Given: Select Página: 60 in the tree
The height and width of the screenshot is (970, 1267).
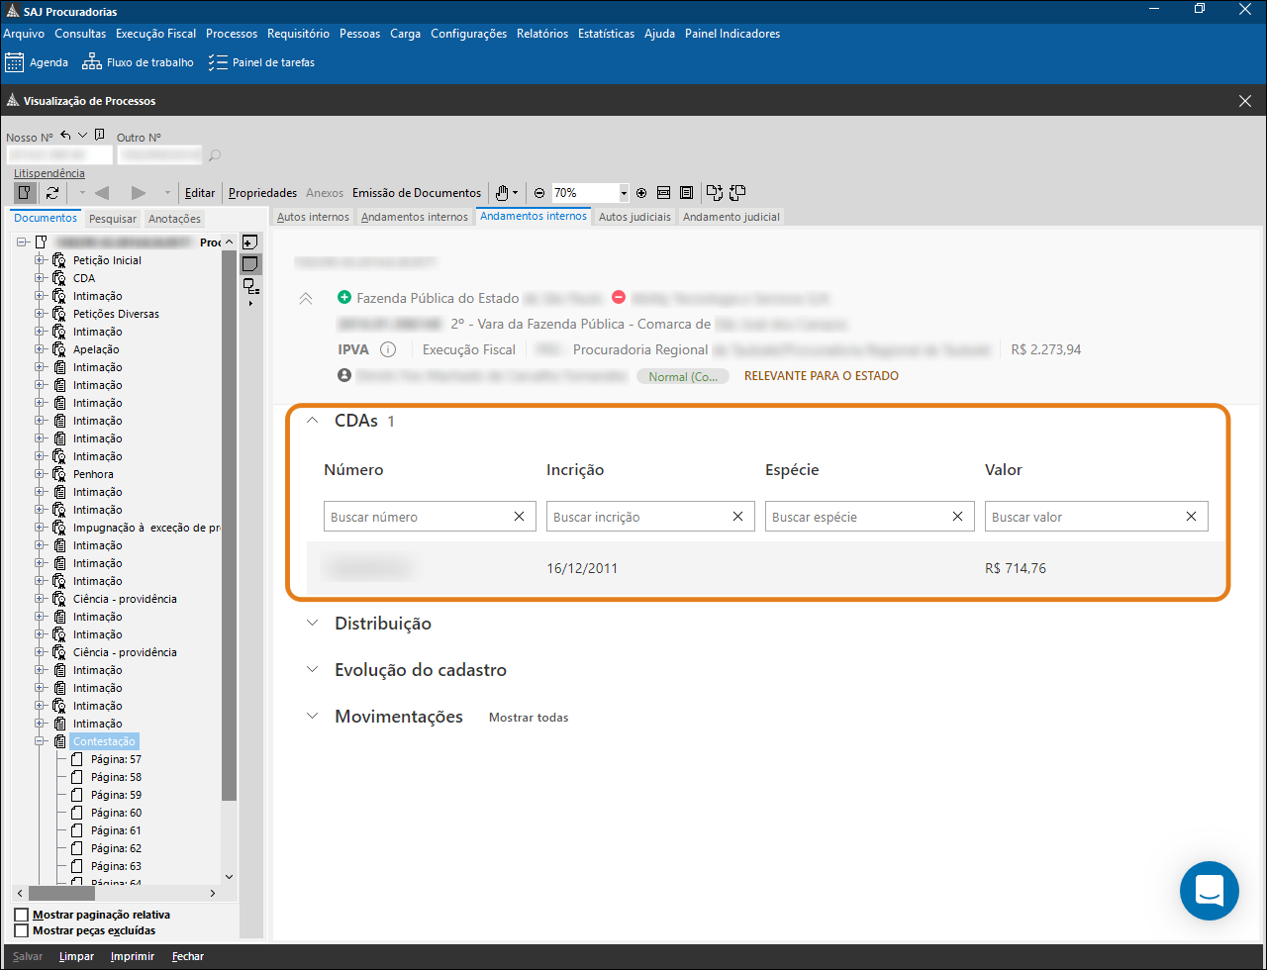Looking at the screenshot, I should click(116, 813).
